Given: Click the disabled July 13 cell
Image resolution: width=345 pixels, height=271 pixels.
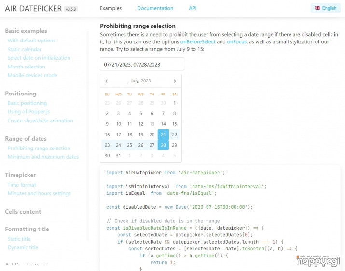Looking at the screenshot, I should tap(152, 124).
